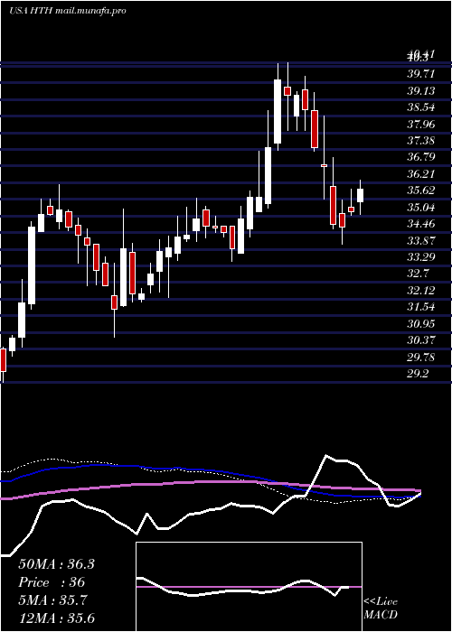The height and width of the screenshot is (632, 452).
Task: Click the 35.04 price label
Action: pos(421,207)
